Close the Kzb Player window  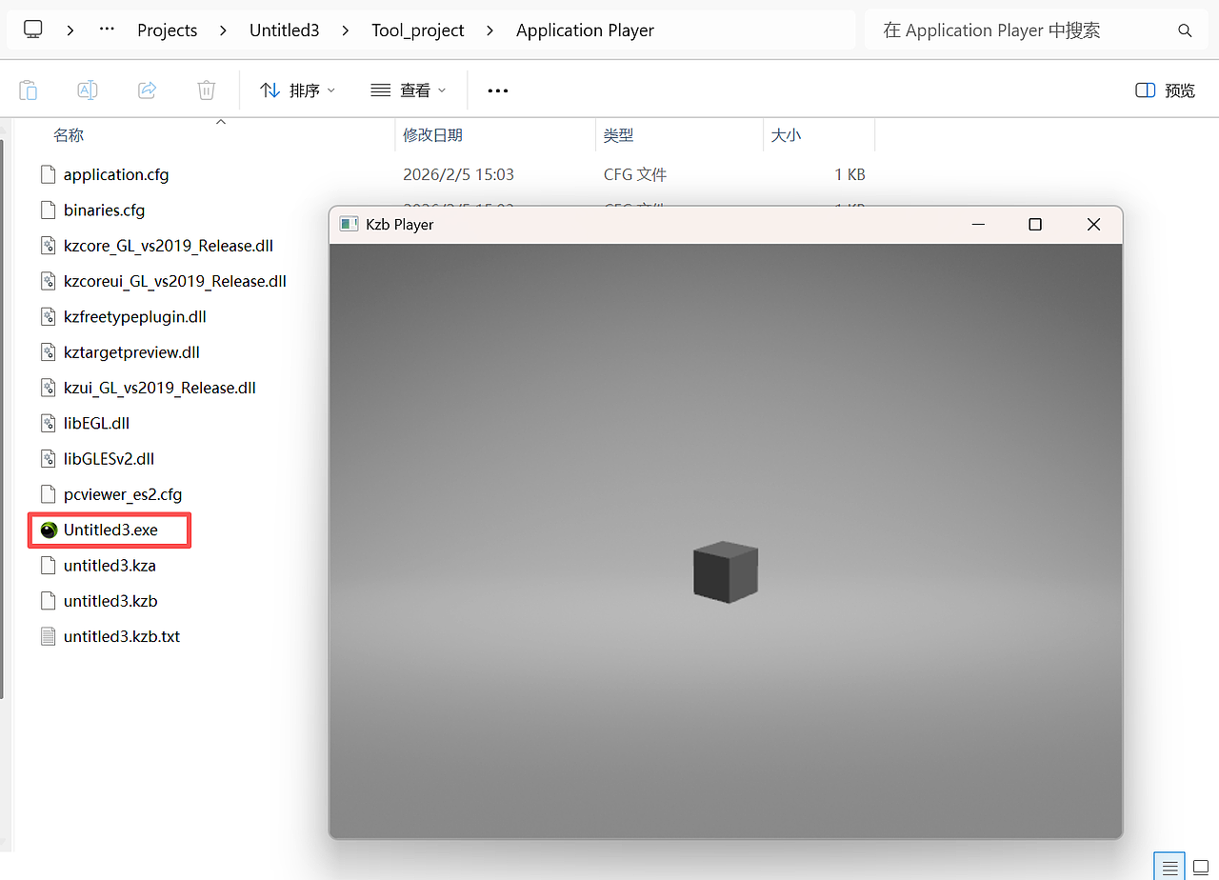pyautogui.click(x=1093, y=225)
